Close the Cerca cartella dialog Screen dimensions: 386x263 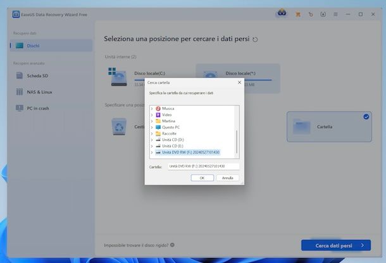coord(239,82)
